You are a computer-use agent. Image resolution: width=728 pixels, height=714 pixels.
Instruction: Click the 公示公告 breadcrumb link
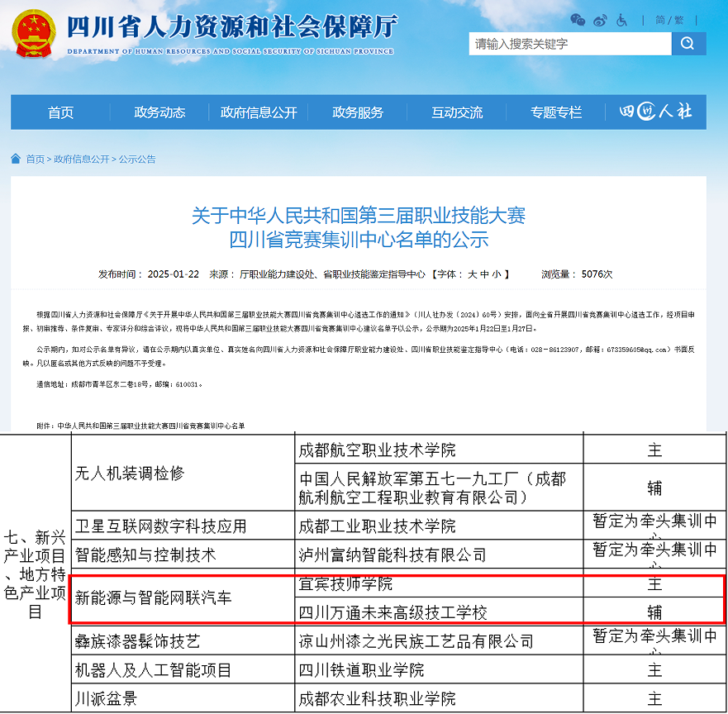coord(137,159)
